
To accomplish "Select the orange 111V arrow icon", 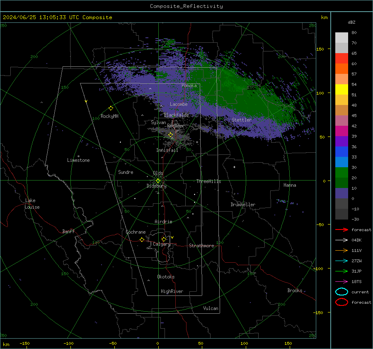I will pyautogui.click(x=342, y=250).
